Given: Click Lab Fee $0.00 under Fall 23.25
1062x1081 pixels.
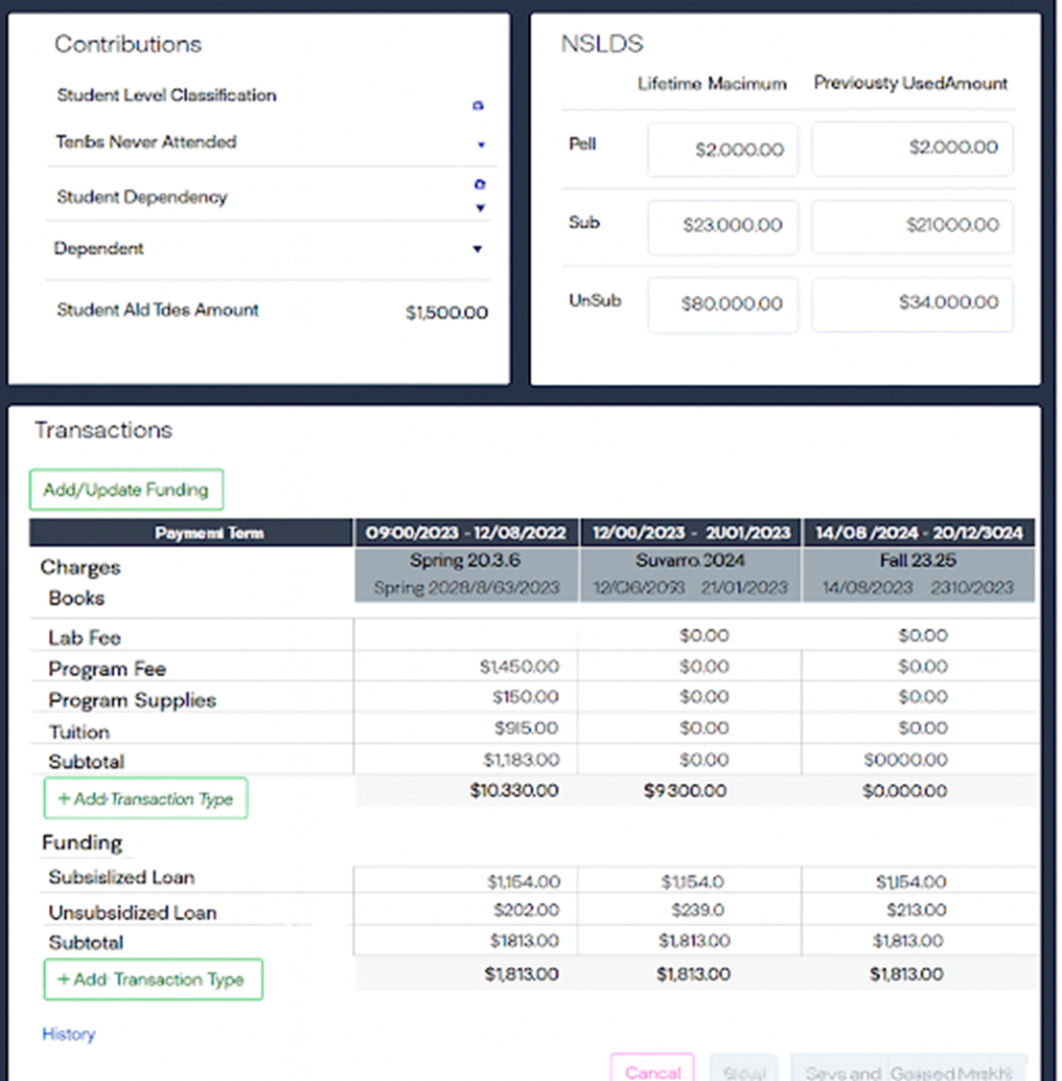Looking at the screenshot, I should click(922, 636).
